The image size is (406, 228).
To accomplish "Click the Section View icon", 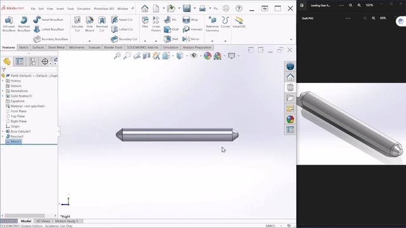I will 147,56.
